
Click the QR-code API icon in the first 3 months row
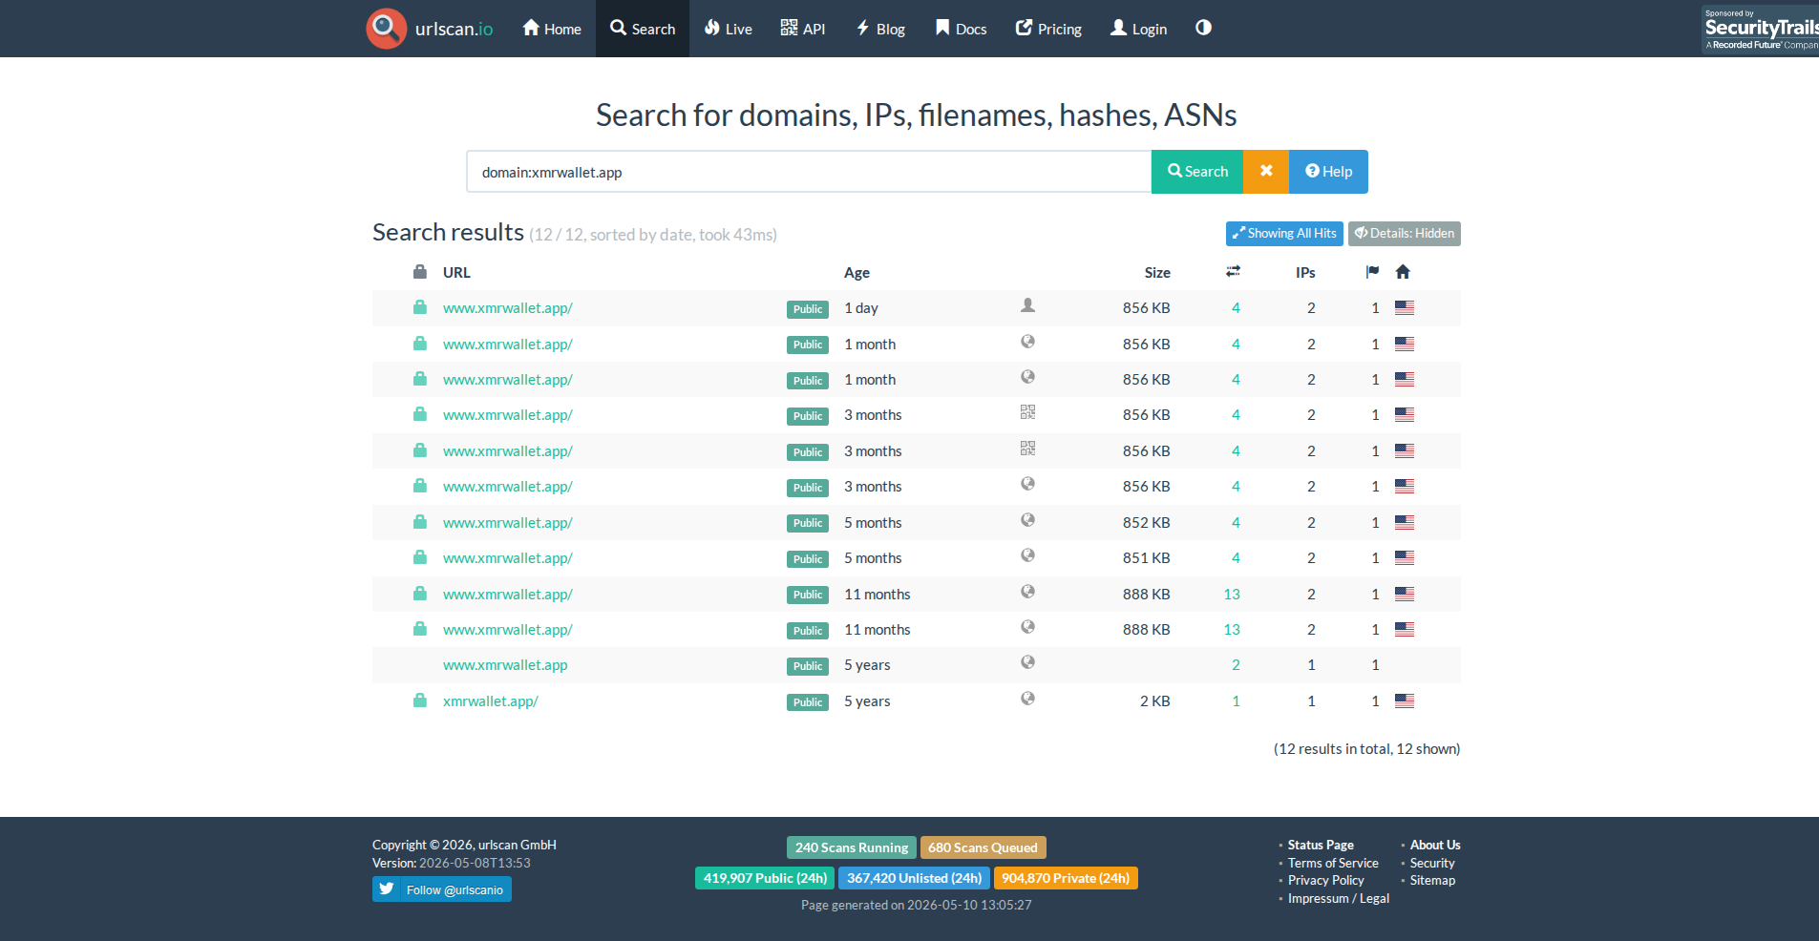[x=1027, y=412]
